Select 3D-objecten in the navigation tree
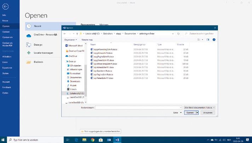Image resolution: width=252 pixels, height=143 pixels. [x=74, y=65]
